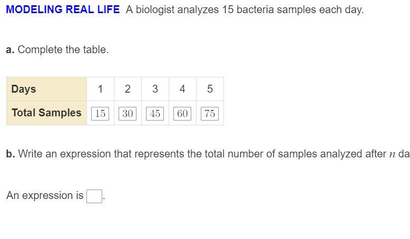Click the italic variable n in part b

(x=392, y=155)
